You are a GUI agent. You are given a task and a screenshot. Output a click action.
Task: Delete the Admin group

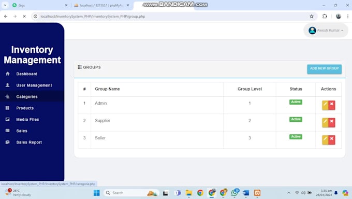pos(332,105)
